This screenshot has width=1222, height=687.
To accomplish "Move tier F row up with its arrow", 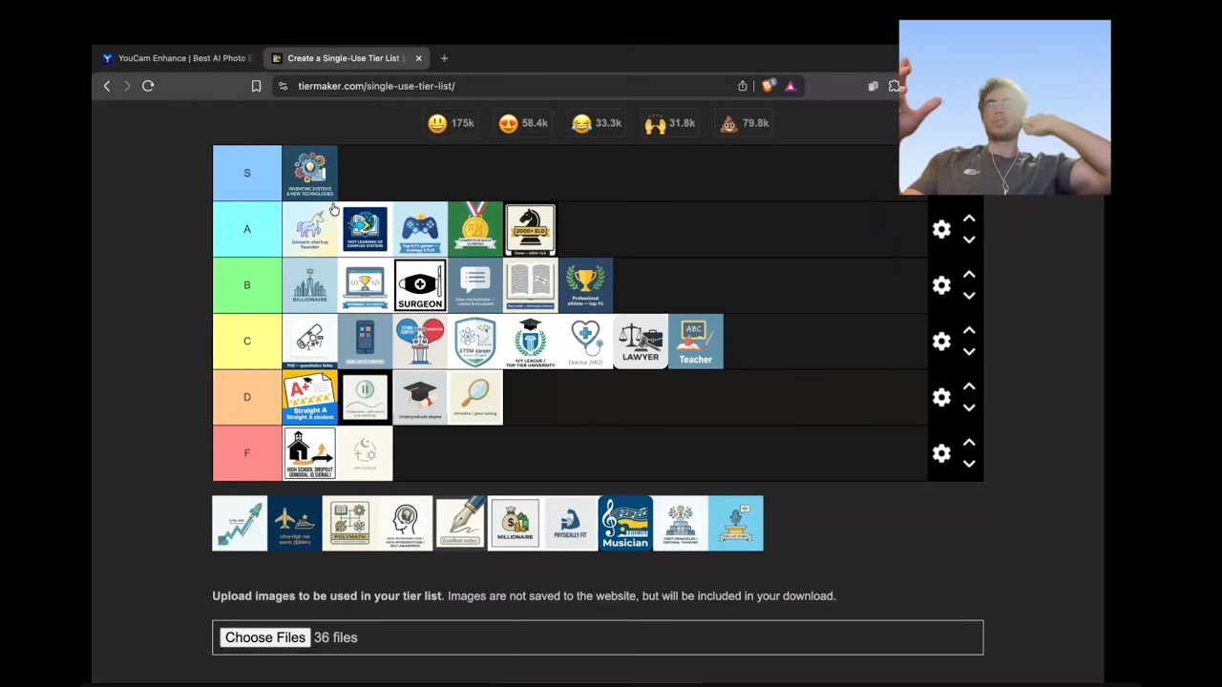I will point(969,443).
